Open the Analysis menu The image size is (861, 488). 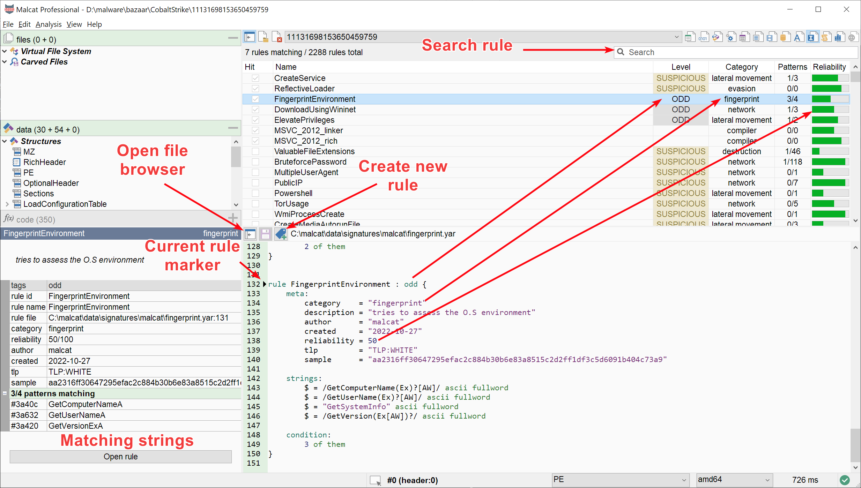tap(49, 24)
